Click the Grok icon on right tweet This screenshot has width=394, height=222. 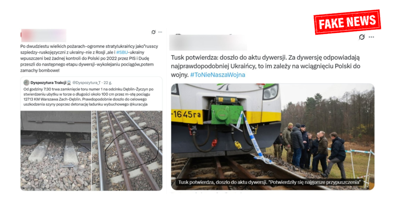coord(362,37)
